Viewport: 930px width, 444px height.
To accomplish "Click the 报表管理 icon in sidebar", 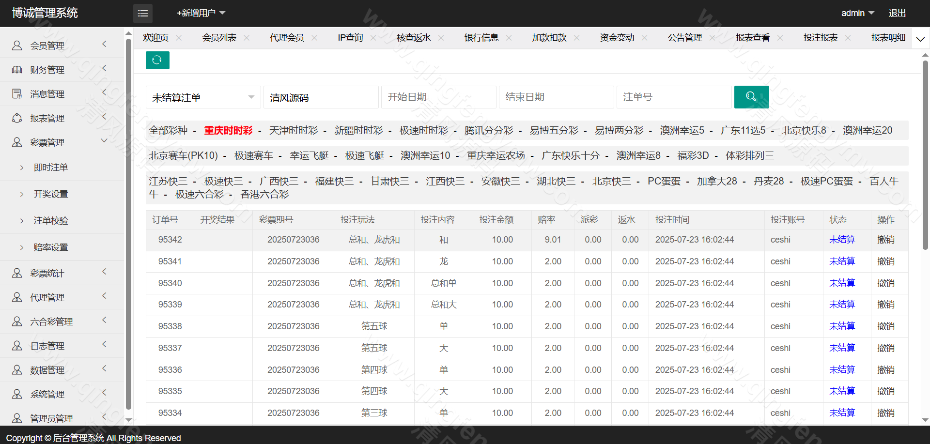I will [x=17, y=118].
